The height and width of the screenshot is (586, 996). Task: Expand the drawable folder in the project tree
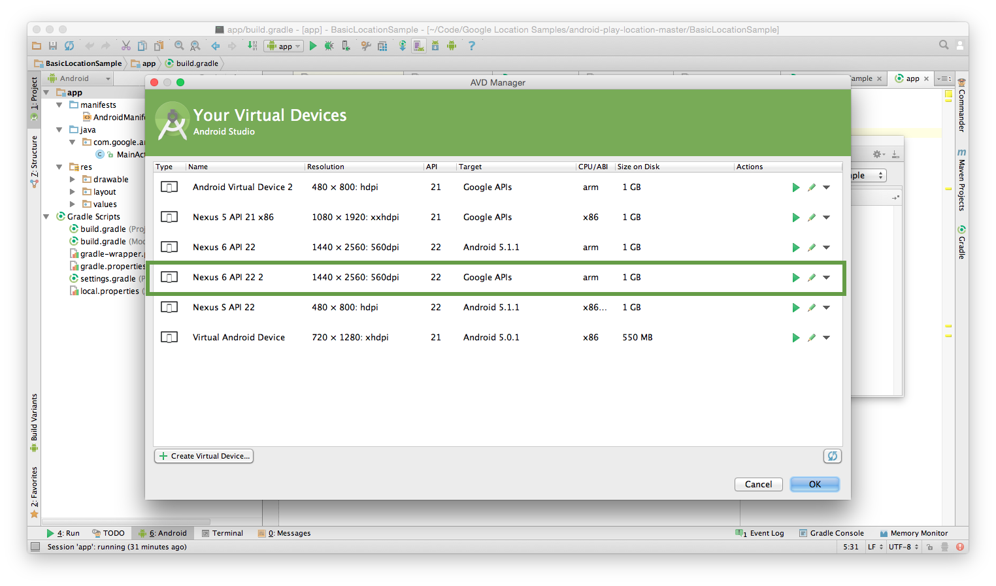tap(73, 180)
